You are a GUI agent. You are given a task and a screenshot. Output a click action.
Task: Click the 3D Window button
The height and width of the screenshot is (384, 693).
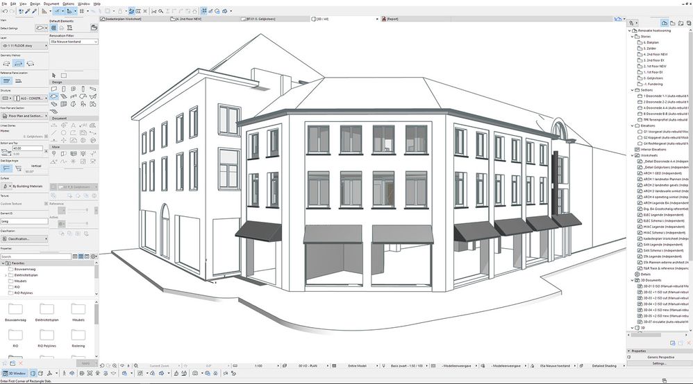tap(15, 374)
